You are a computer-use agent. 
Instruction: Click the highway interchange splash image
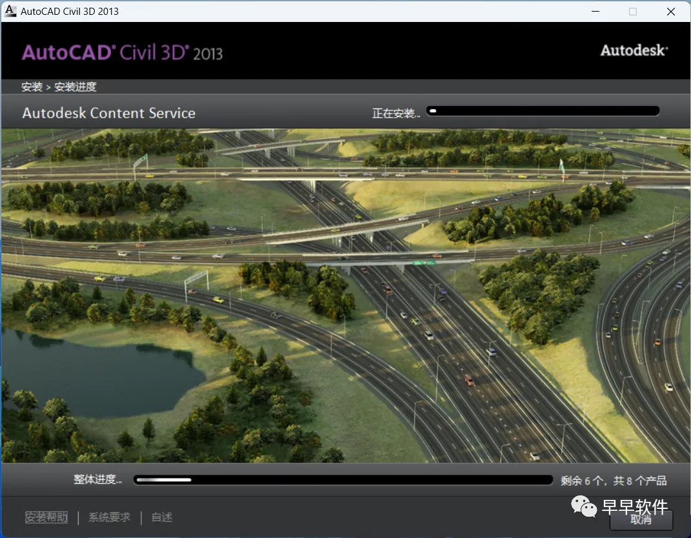coord(346,295)
